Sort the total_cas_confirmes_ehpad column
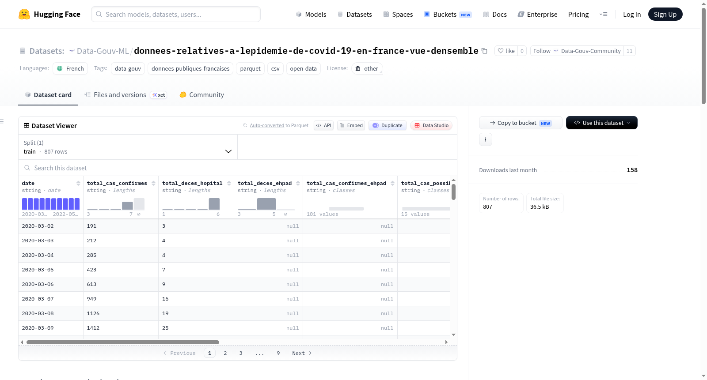The height and width of the screenshot is (380, 707). pos(392,183)
